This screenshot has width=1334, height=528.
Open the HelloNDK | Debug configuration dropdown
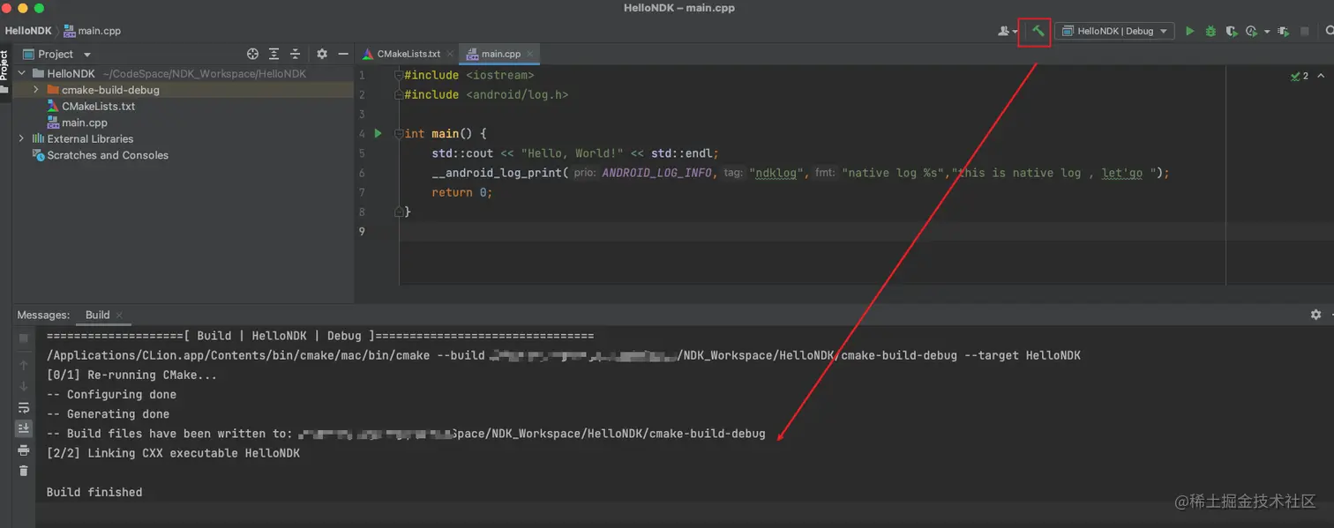point(1114,31)
